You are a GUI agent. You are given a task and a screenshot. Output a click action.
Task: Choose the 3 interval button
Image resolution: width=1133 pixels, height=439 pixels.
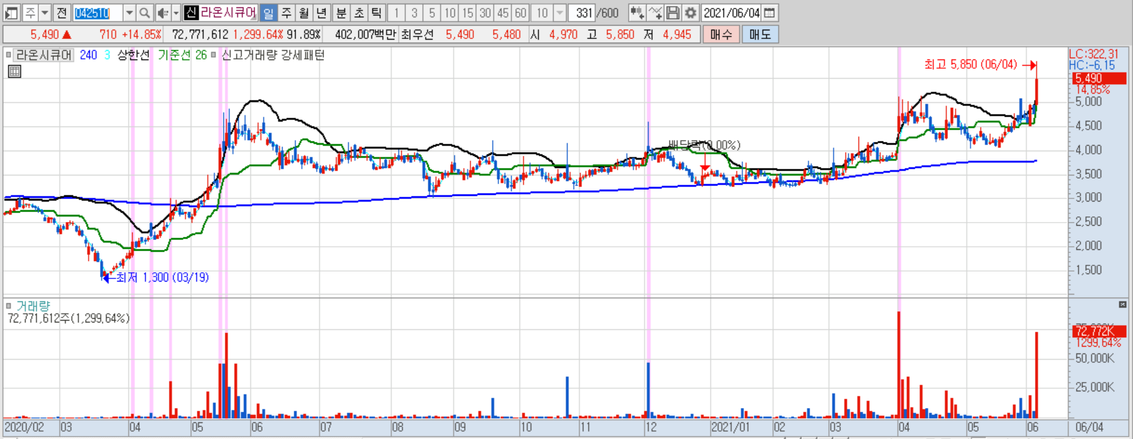pos(414,12)
